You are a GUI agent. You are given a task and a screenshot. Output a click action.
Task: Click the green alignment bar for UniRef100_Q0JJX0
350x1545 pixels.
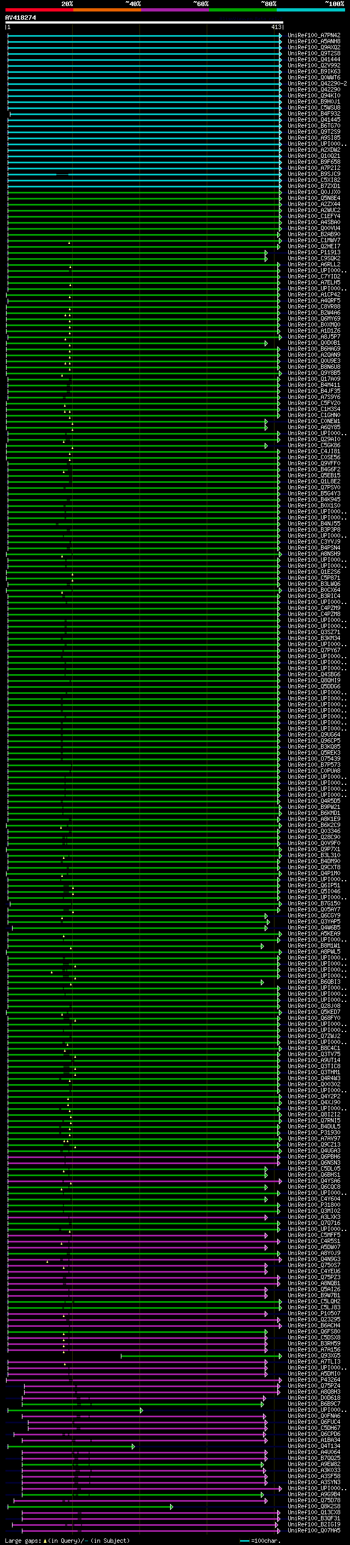pos(145,192)
